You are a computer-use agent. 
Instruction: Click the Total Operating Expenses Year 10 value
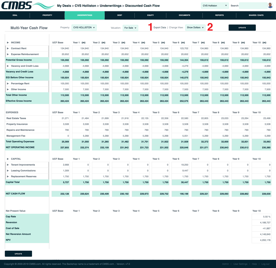pyautogui.click(x=261, y=142)
